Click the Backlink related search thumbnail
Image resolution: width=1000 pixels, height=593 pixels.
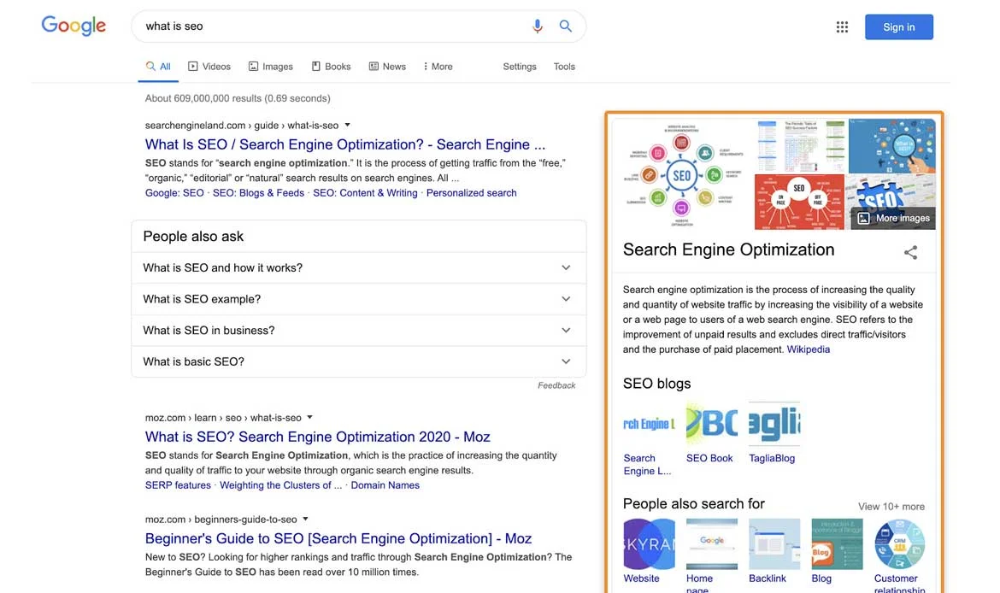pyautogui.click(x=774, y=544)
